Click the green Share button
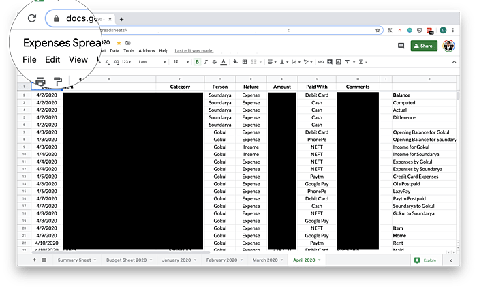This screenshot has height=289, width=477. point(424,46)
